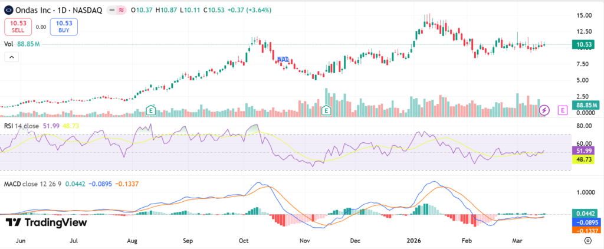Open symbol search via Ondas Inc title
The image size is (604, 249).
point(58,11)
